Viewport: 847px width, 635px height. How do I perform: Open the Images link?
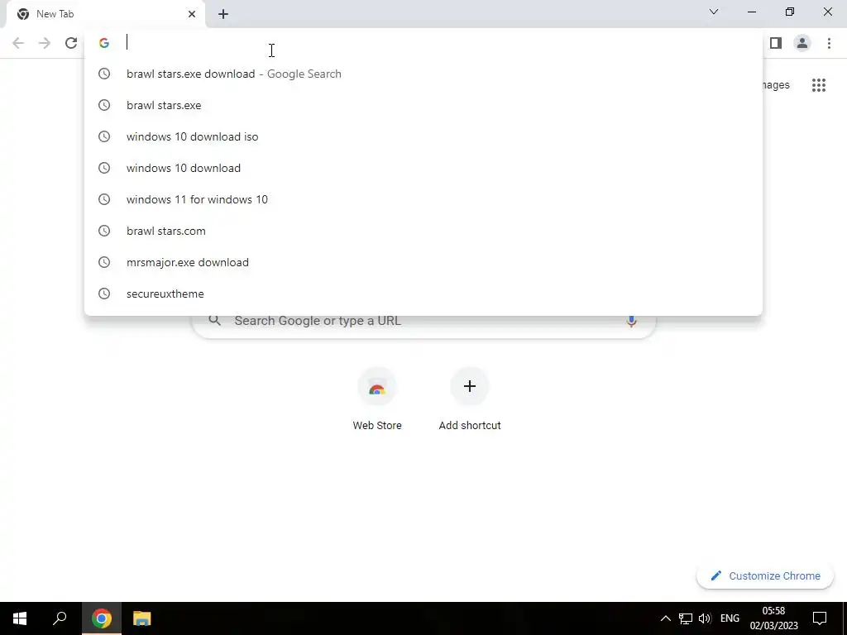point(776,85)
